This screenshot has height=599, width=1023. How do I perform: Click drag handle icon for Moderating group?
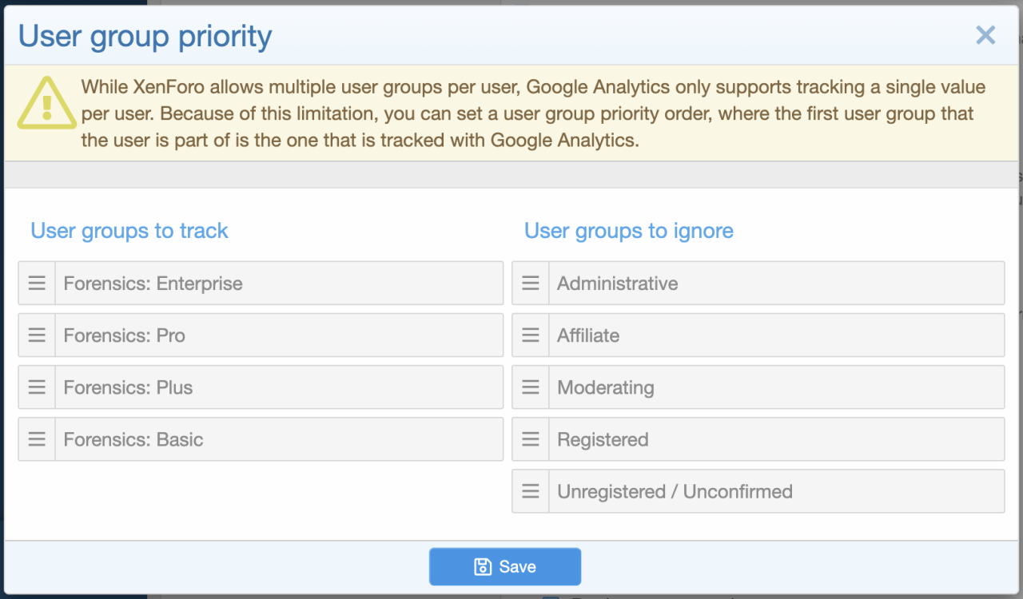coord(531,387)
